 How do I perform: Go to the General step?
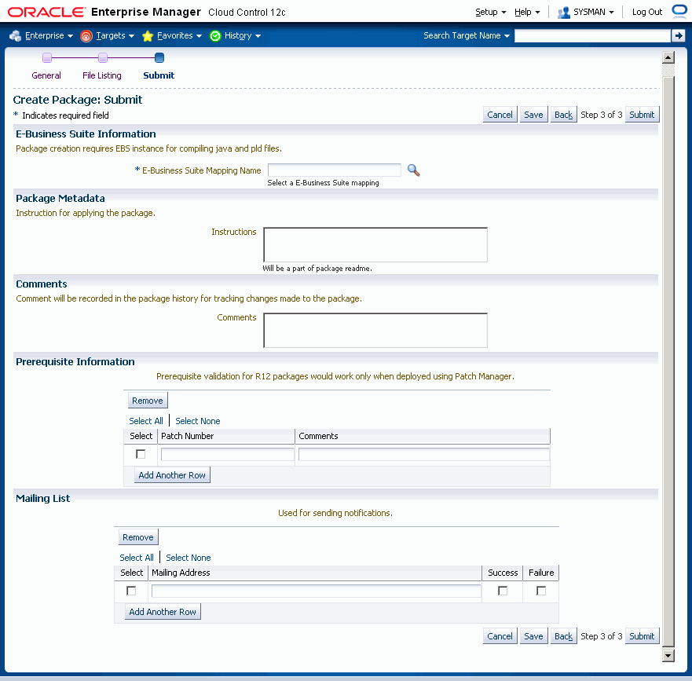coord(46,75)
